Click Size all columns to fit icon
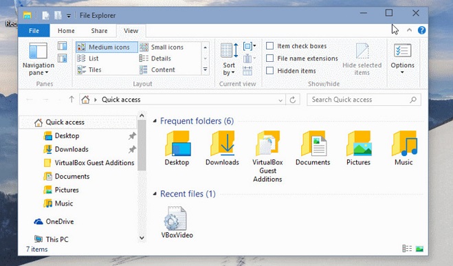453x266 pixels. tap(247, 71)
